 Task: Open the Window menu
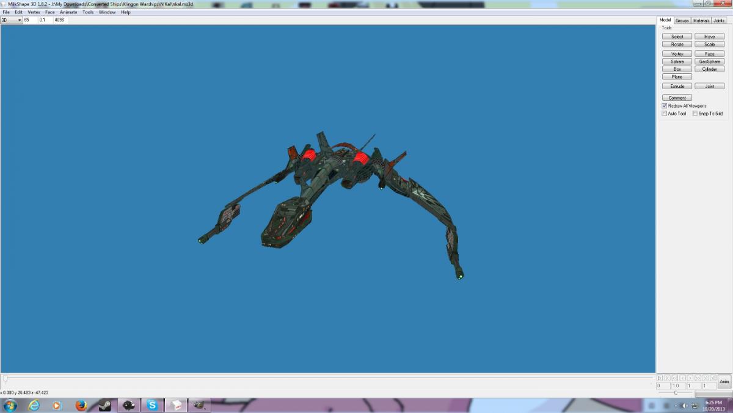click(x=107, y=12)
